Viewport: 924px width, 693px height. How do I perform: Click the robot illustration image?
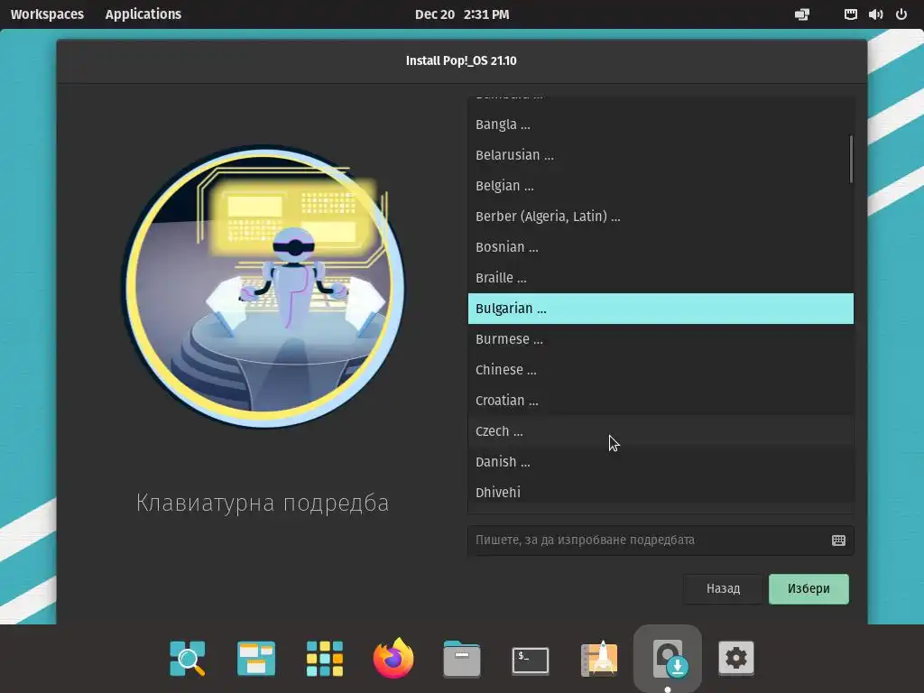[263, 287]
